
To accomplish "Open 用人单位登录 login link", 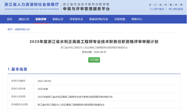I will 176,9.
